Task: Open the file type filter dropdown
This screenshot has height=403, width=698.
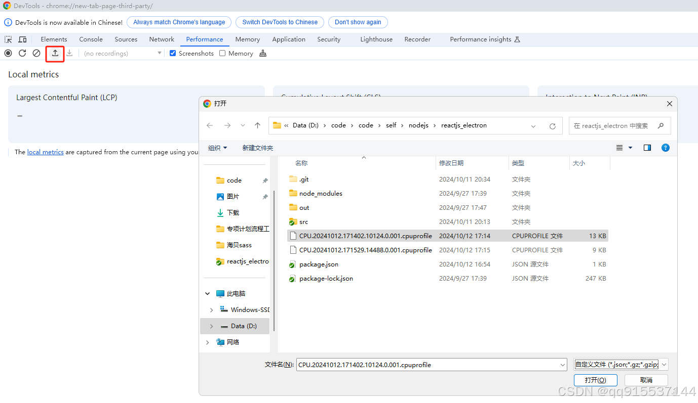Action: click(x=620, y=364)
